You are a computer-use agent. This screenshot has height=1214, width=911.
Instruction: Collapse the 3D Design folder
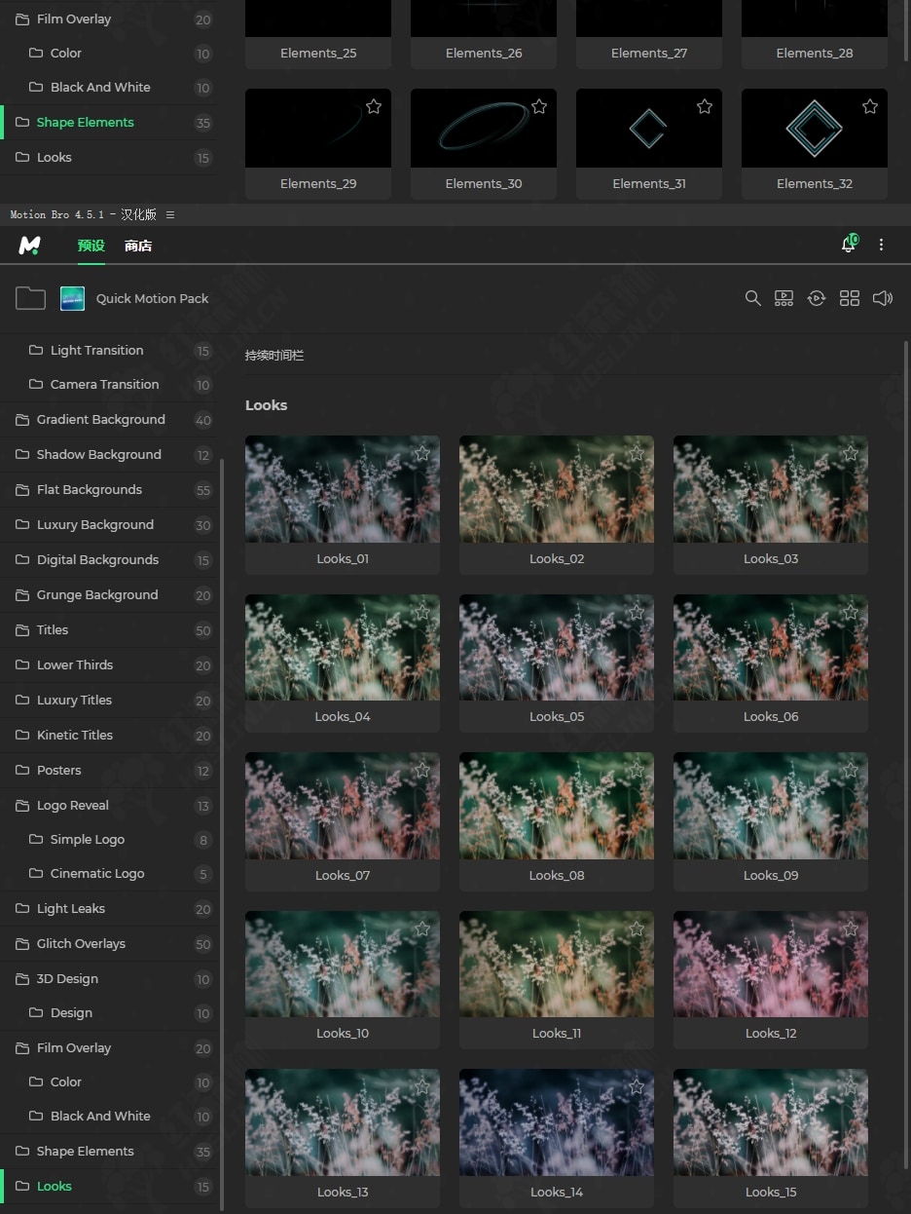(22, 979)
